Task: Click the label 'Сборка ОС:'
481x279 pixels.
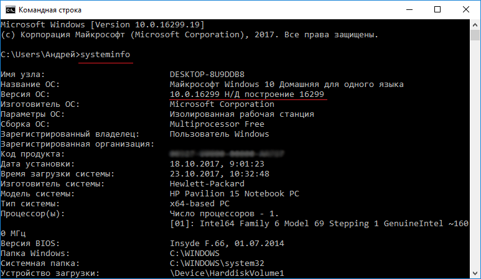Action: [25, 124]
